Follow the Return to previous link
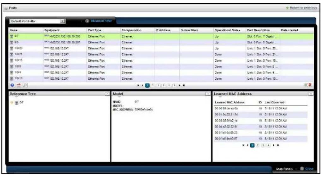 pos(303,8)
